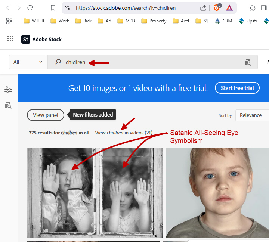Open the browser extensions puzzle icon
This screenshot has height=242, width=269.
(253, 8)
